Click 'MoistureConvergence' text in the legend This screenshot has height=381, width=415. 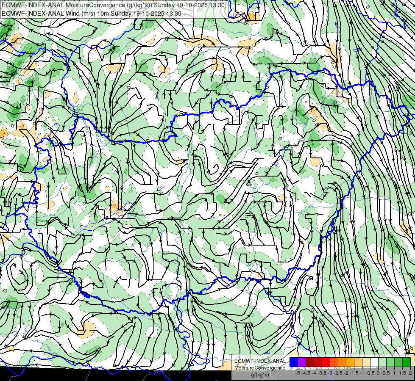pyautogui.click(x=260, y=368)
